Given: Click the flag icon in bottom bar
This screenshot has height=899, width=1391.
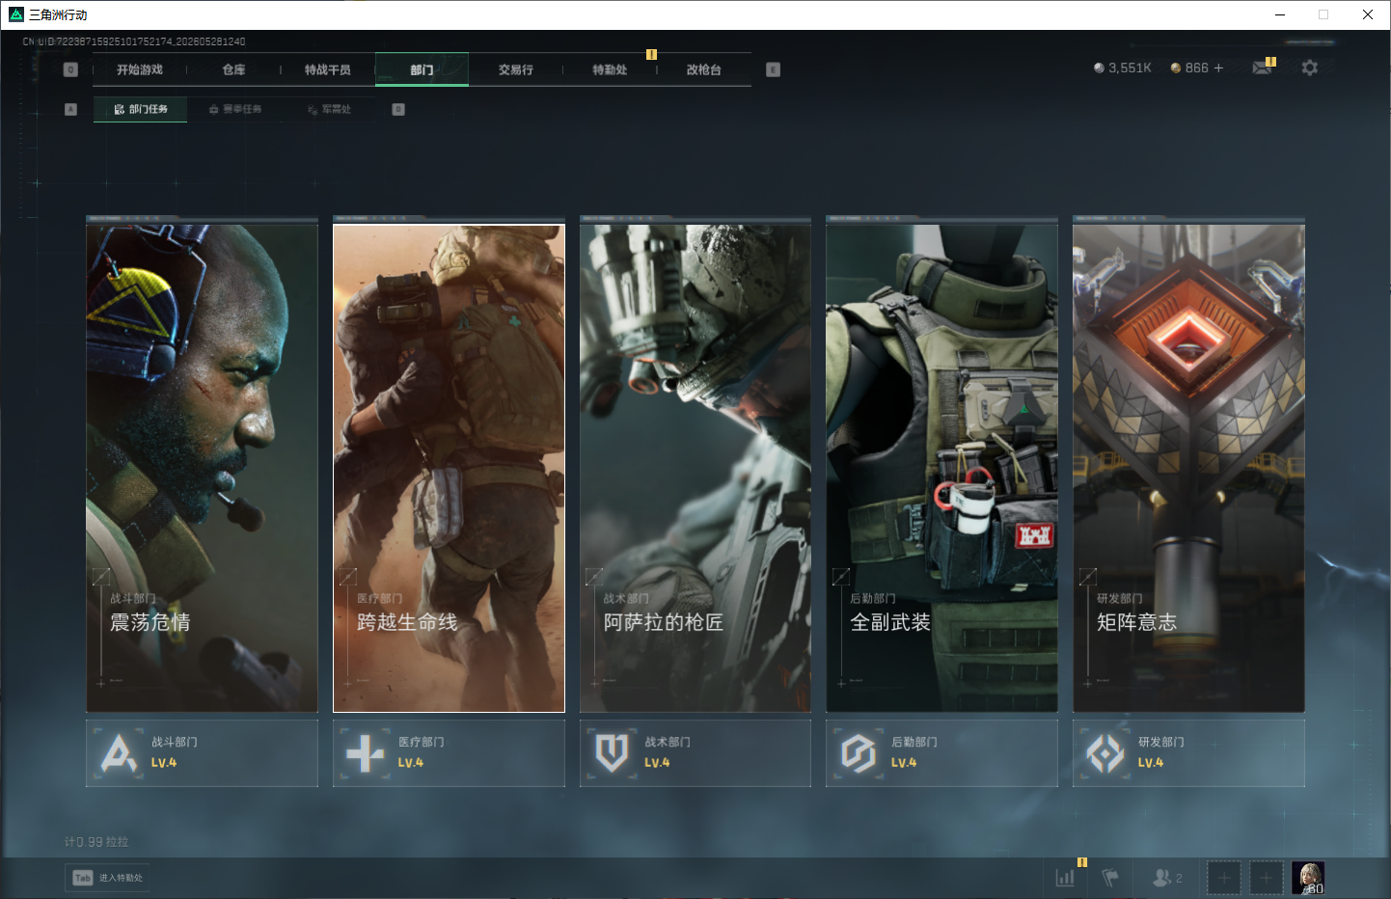Looking at the screenshot, I should (1111, 878).
